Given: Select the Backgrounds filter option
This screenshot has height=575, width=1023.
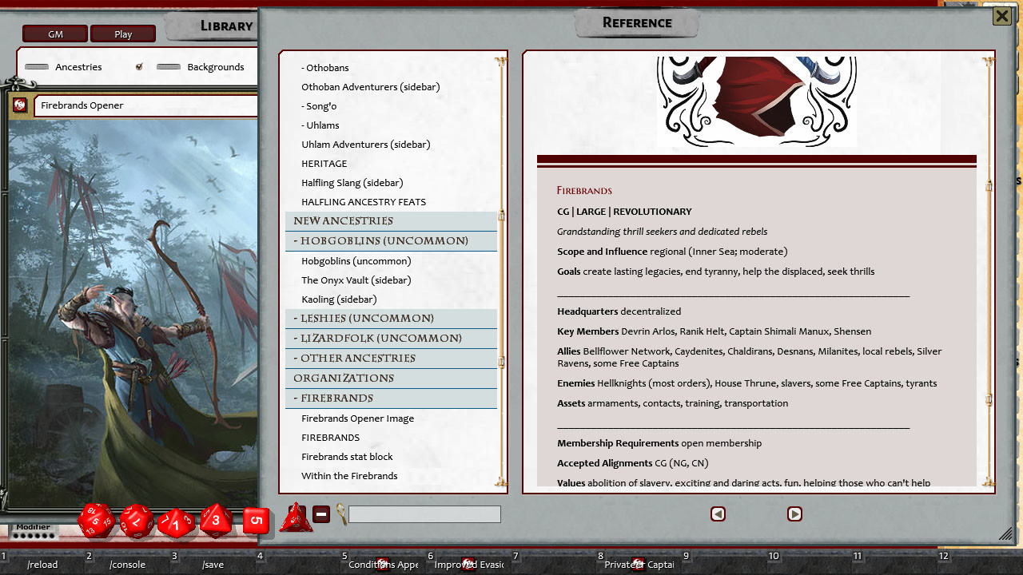Looking at the screenshot, I should (x=213, y=67).
